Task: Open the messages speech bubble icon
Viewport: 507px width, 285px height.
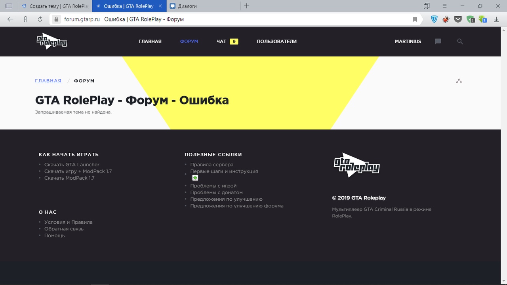Action: tap(438, 42)
